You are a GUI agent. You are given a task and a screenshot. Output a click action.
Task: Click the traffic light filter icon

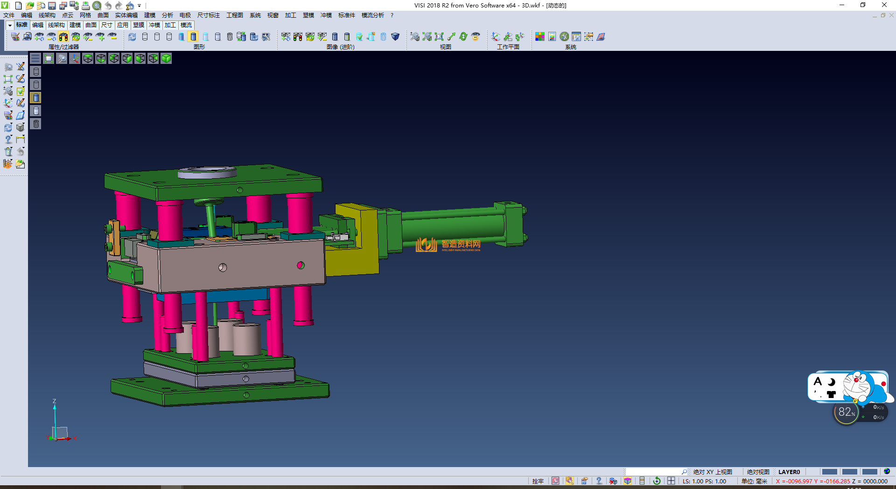coord(63,37)
